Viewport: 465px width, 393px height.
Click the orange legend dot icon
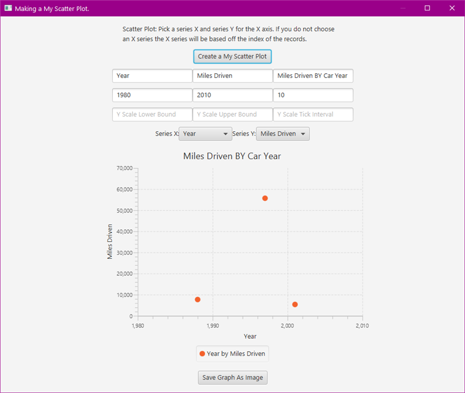coord(202,354)
